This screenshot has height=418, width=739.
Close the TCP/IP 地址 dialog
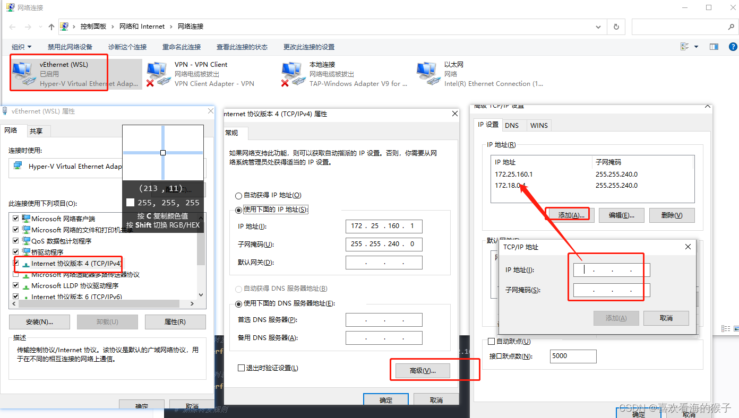pyautogui.click(x=688, y=247)
